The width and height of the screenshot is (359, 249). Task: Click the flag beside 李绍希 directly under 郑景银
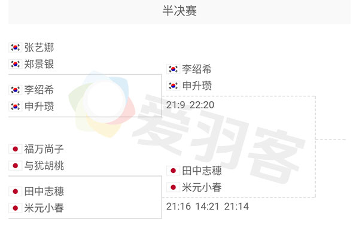tap(16, 90)
